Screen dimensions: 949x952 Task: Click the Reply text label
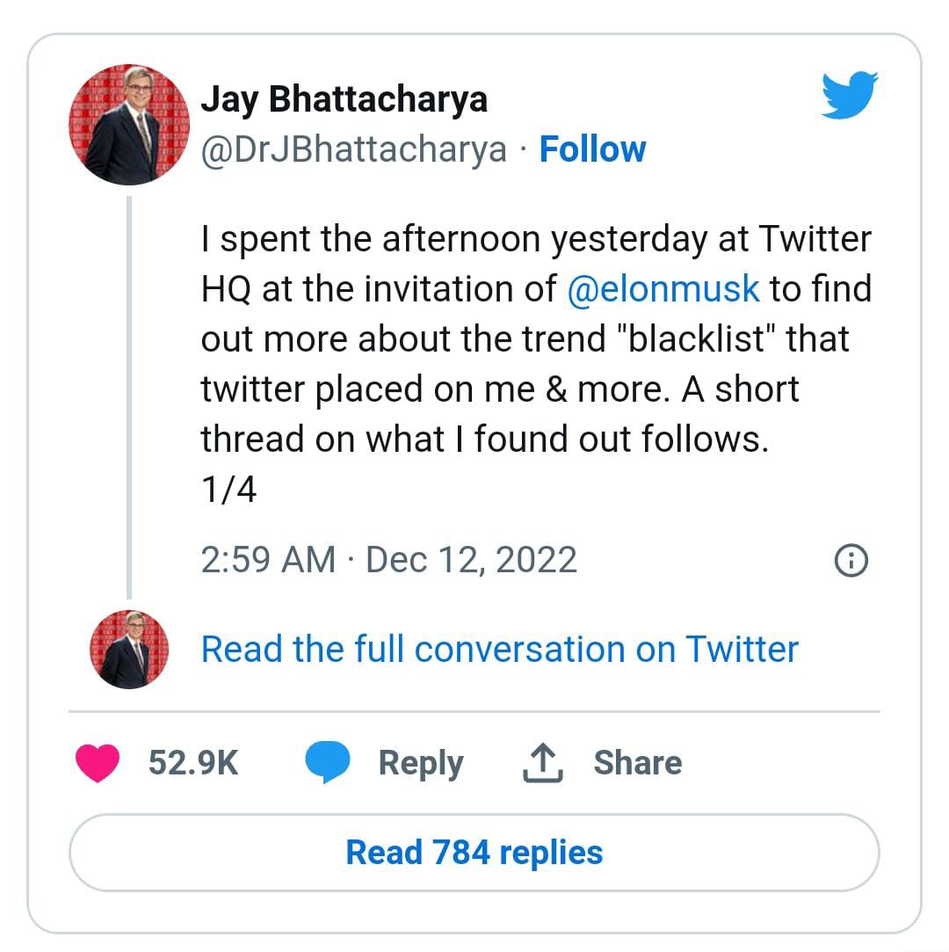coord(420,762)
